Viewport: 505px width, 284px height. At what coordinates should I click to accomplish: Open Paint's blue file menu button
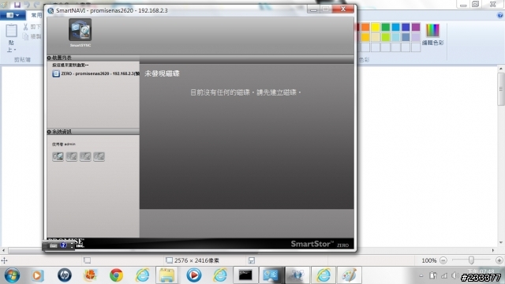13,15
